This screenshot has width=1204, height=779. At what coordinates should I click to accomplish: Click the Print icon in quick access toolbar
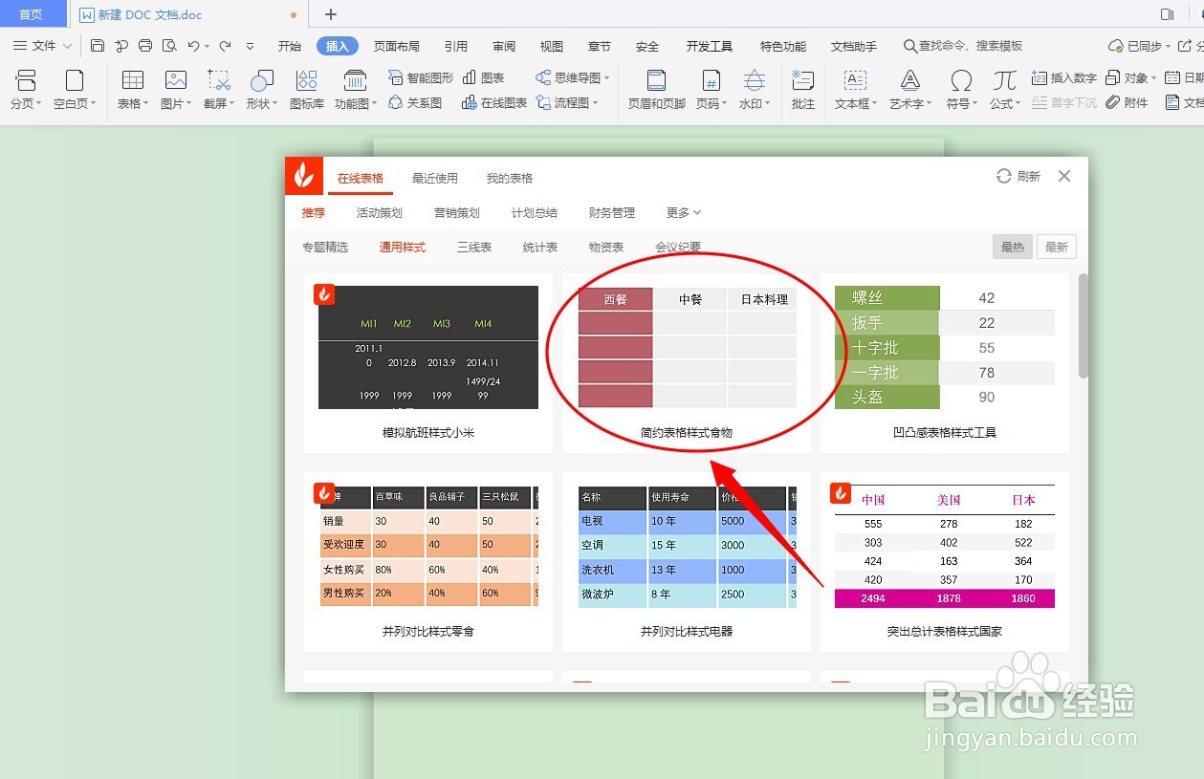coord(145,46)
